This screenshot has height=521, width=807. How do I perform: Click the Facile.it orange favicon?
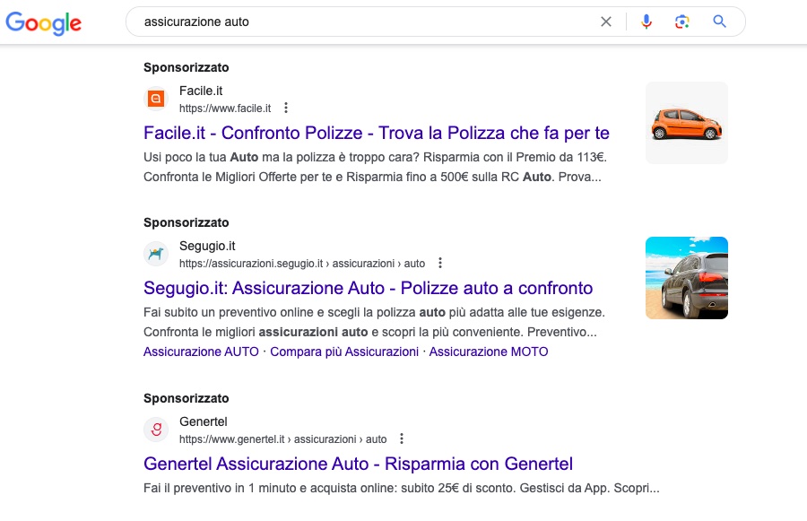(x=156, y=99)
